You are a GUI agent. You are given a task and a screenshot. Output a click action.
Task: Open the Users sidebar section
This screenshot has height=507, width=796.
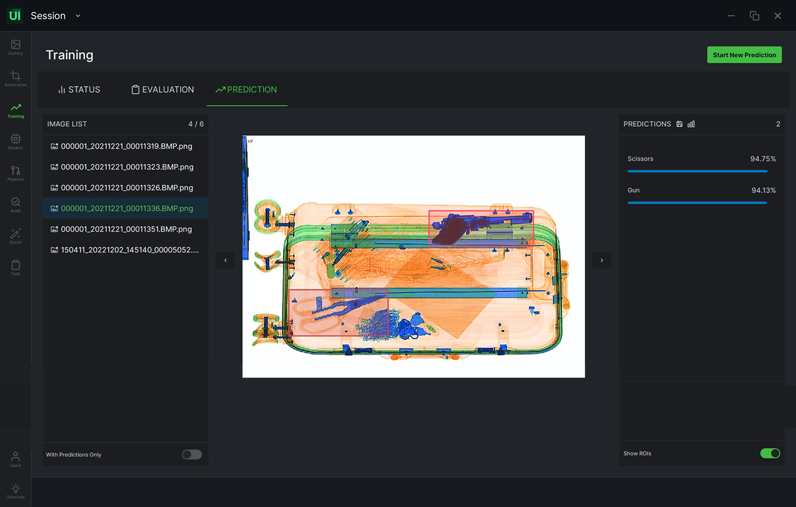pos(15,460)
